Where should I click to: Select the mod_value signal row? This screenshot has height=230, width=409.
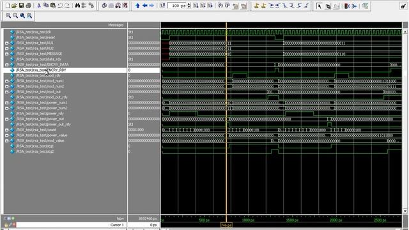[x=65, y=141]
